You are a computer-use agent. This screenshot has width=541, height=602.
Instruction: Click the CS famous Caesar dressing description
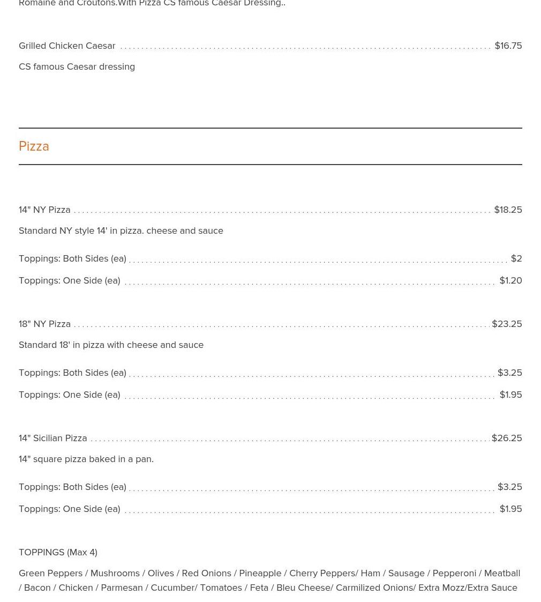coord(77,66)
